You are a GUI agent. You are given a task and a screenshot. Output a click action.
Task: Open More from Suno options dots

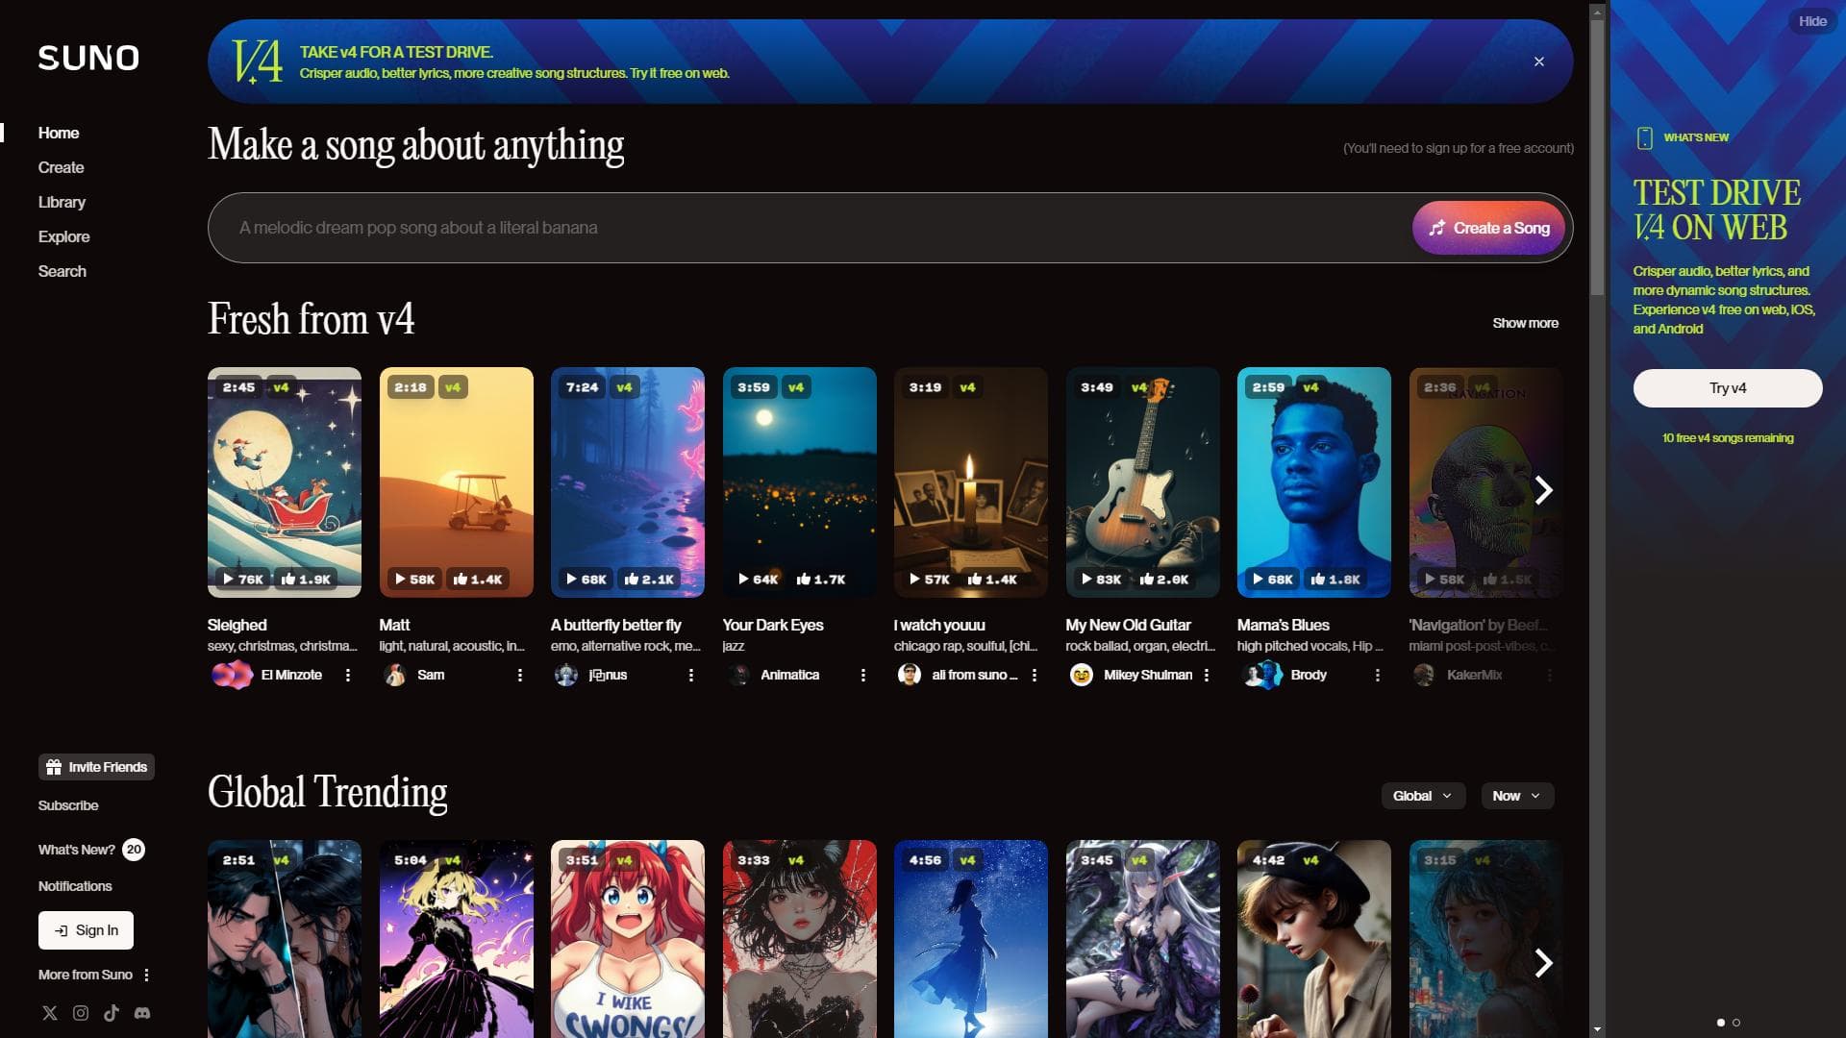pos(146,976)
